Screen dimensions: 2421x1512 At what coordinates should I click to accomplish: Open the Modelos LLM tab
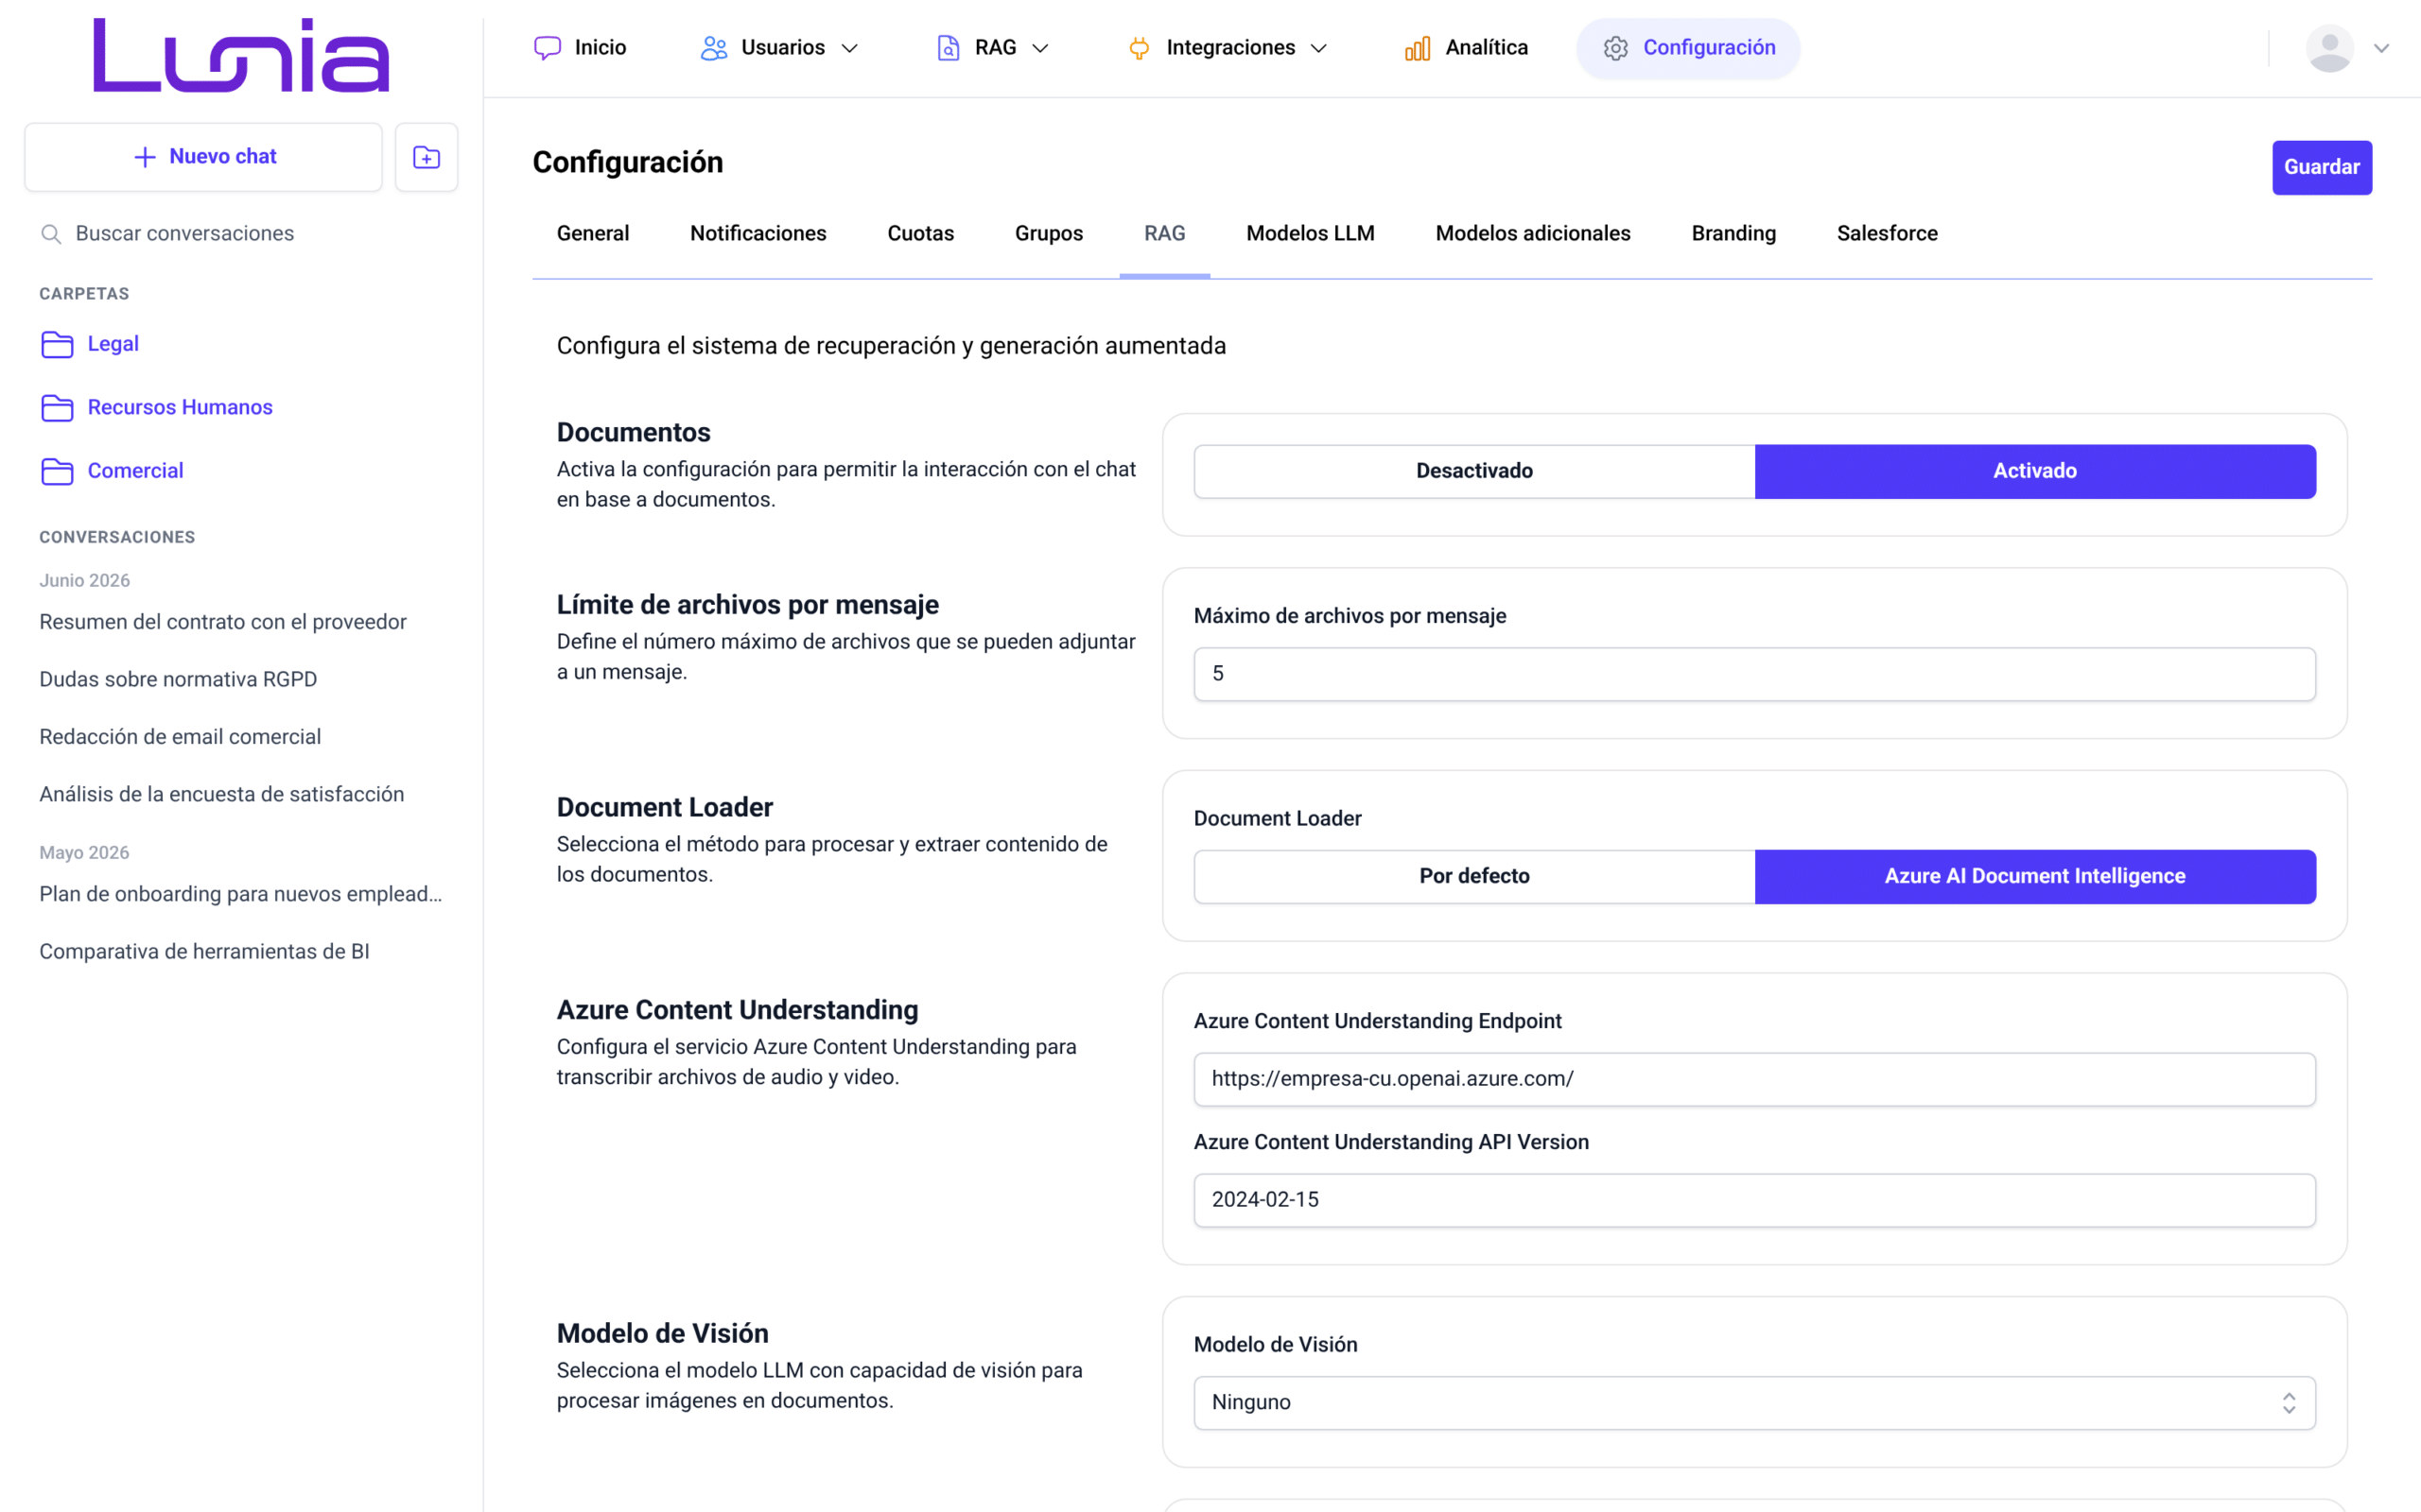(x=1311, y=233)
